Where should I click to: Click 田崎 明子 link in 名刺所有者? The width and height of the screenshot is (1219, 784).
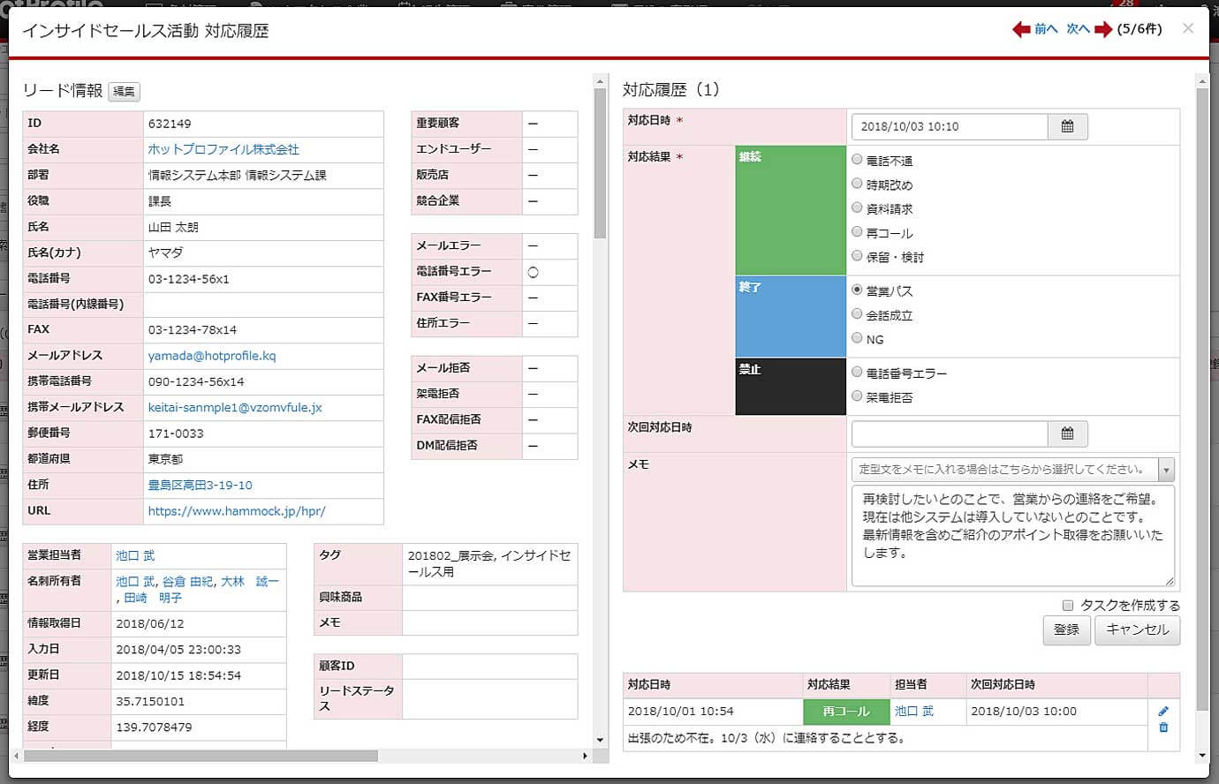153,598
